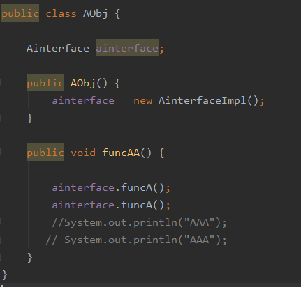This screenshot has width=301, height=287.
Task: Click 'public' on the AObj() constructor
Action: 45,83
